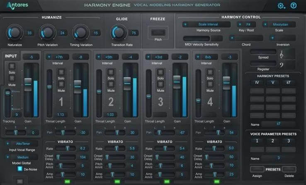Click the Voice Parameter Presets Name field

(278, 158)
